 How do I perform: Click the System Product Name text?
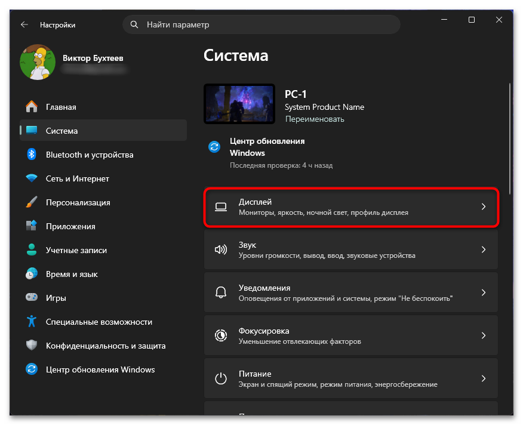[x=324, y=107]
